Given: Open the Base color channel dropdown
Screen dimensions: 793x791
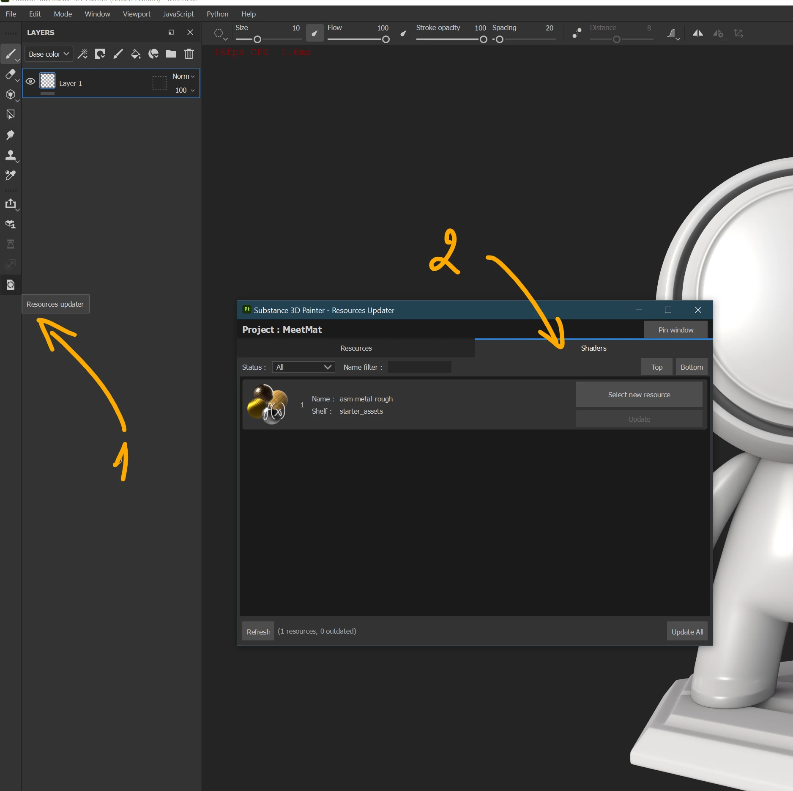Looking at the screenshot, I should pos(49,54).
